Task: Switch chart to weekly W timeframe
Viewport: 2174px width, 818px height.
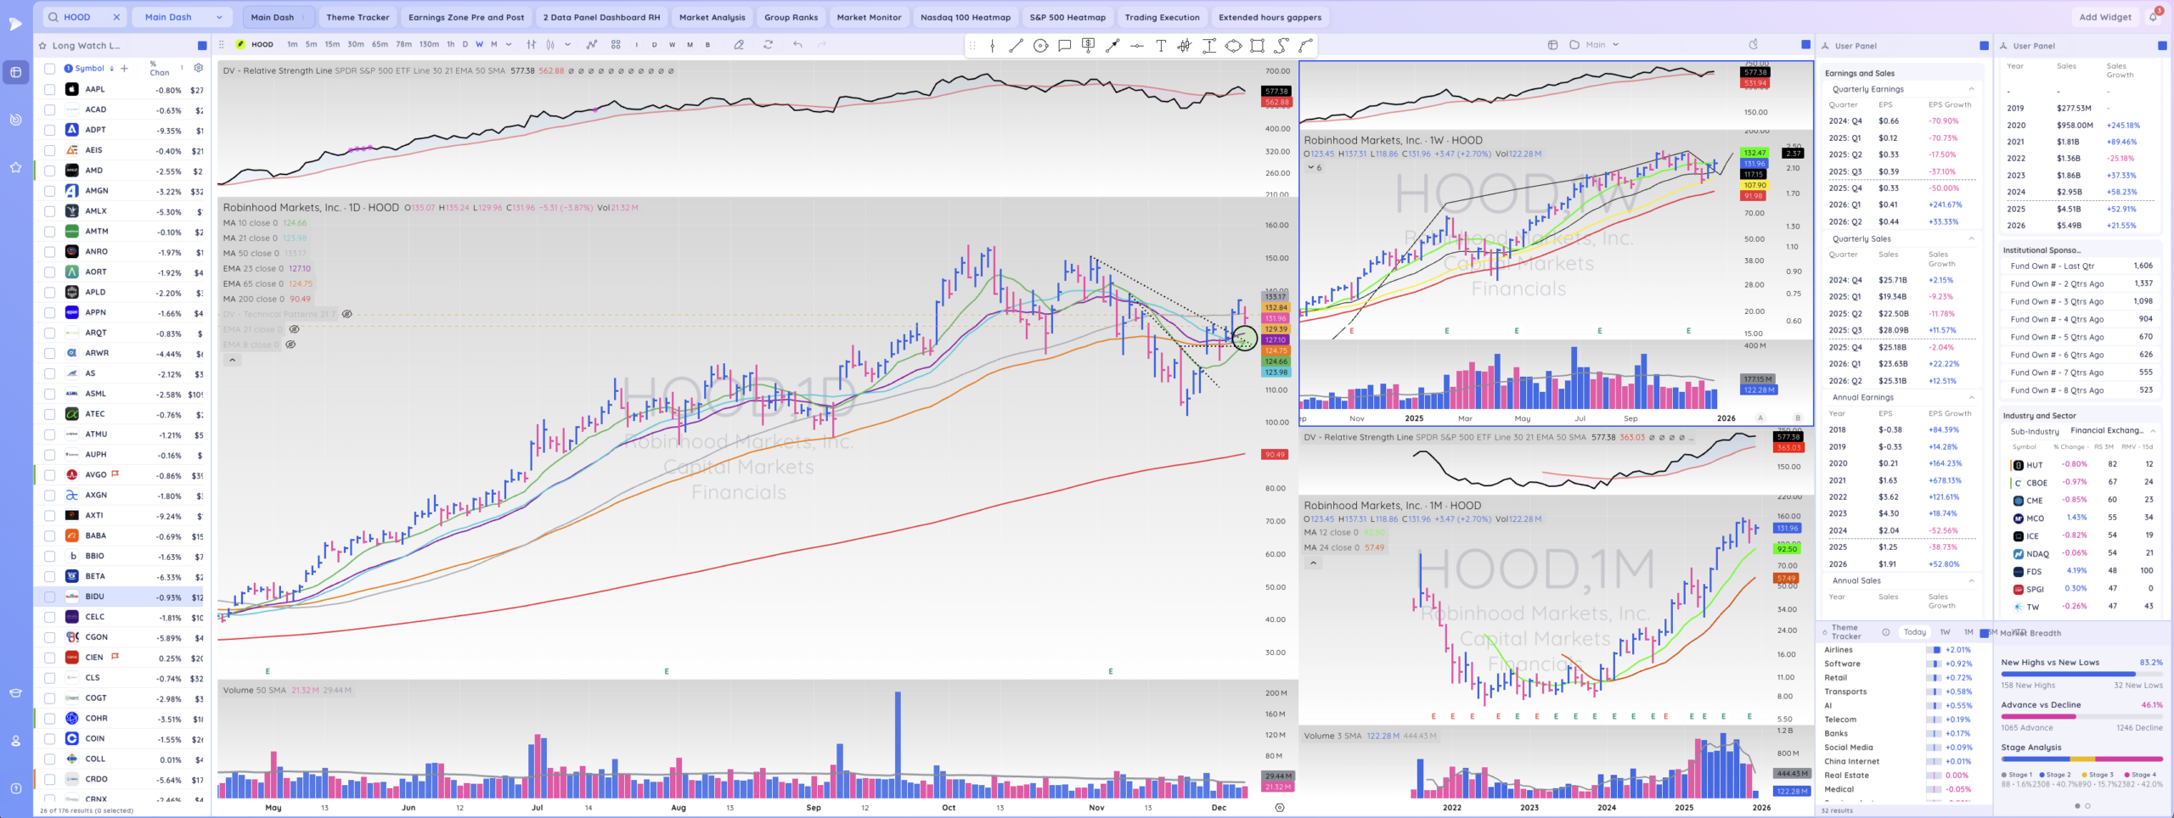Action: (479, 45)
